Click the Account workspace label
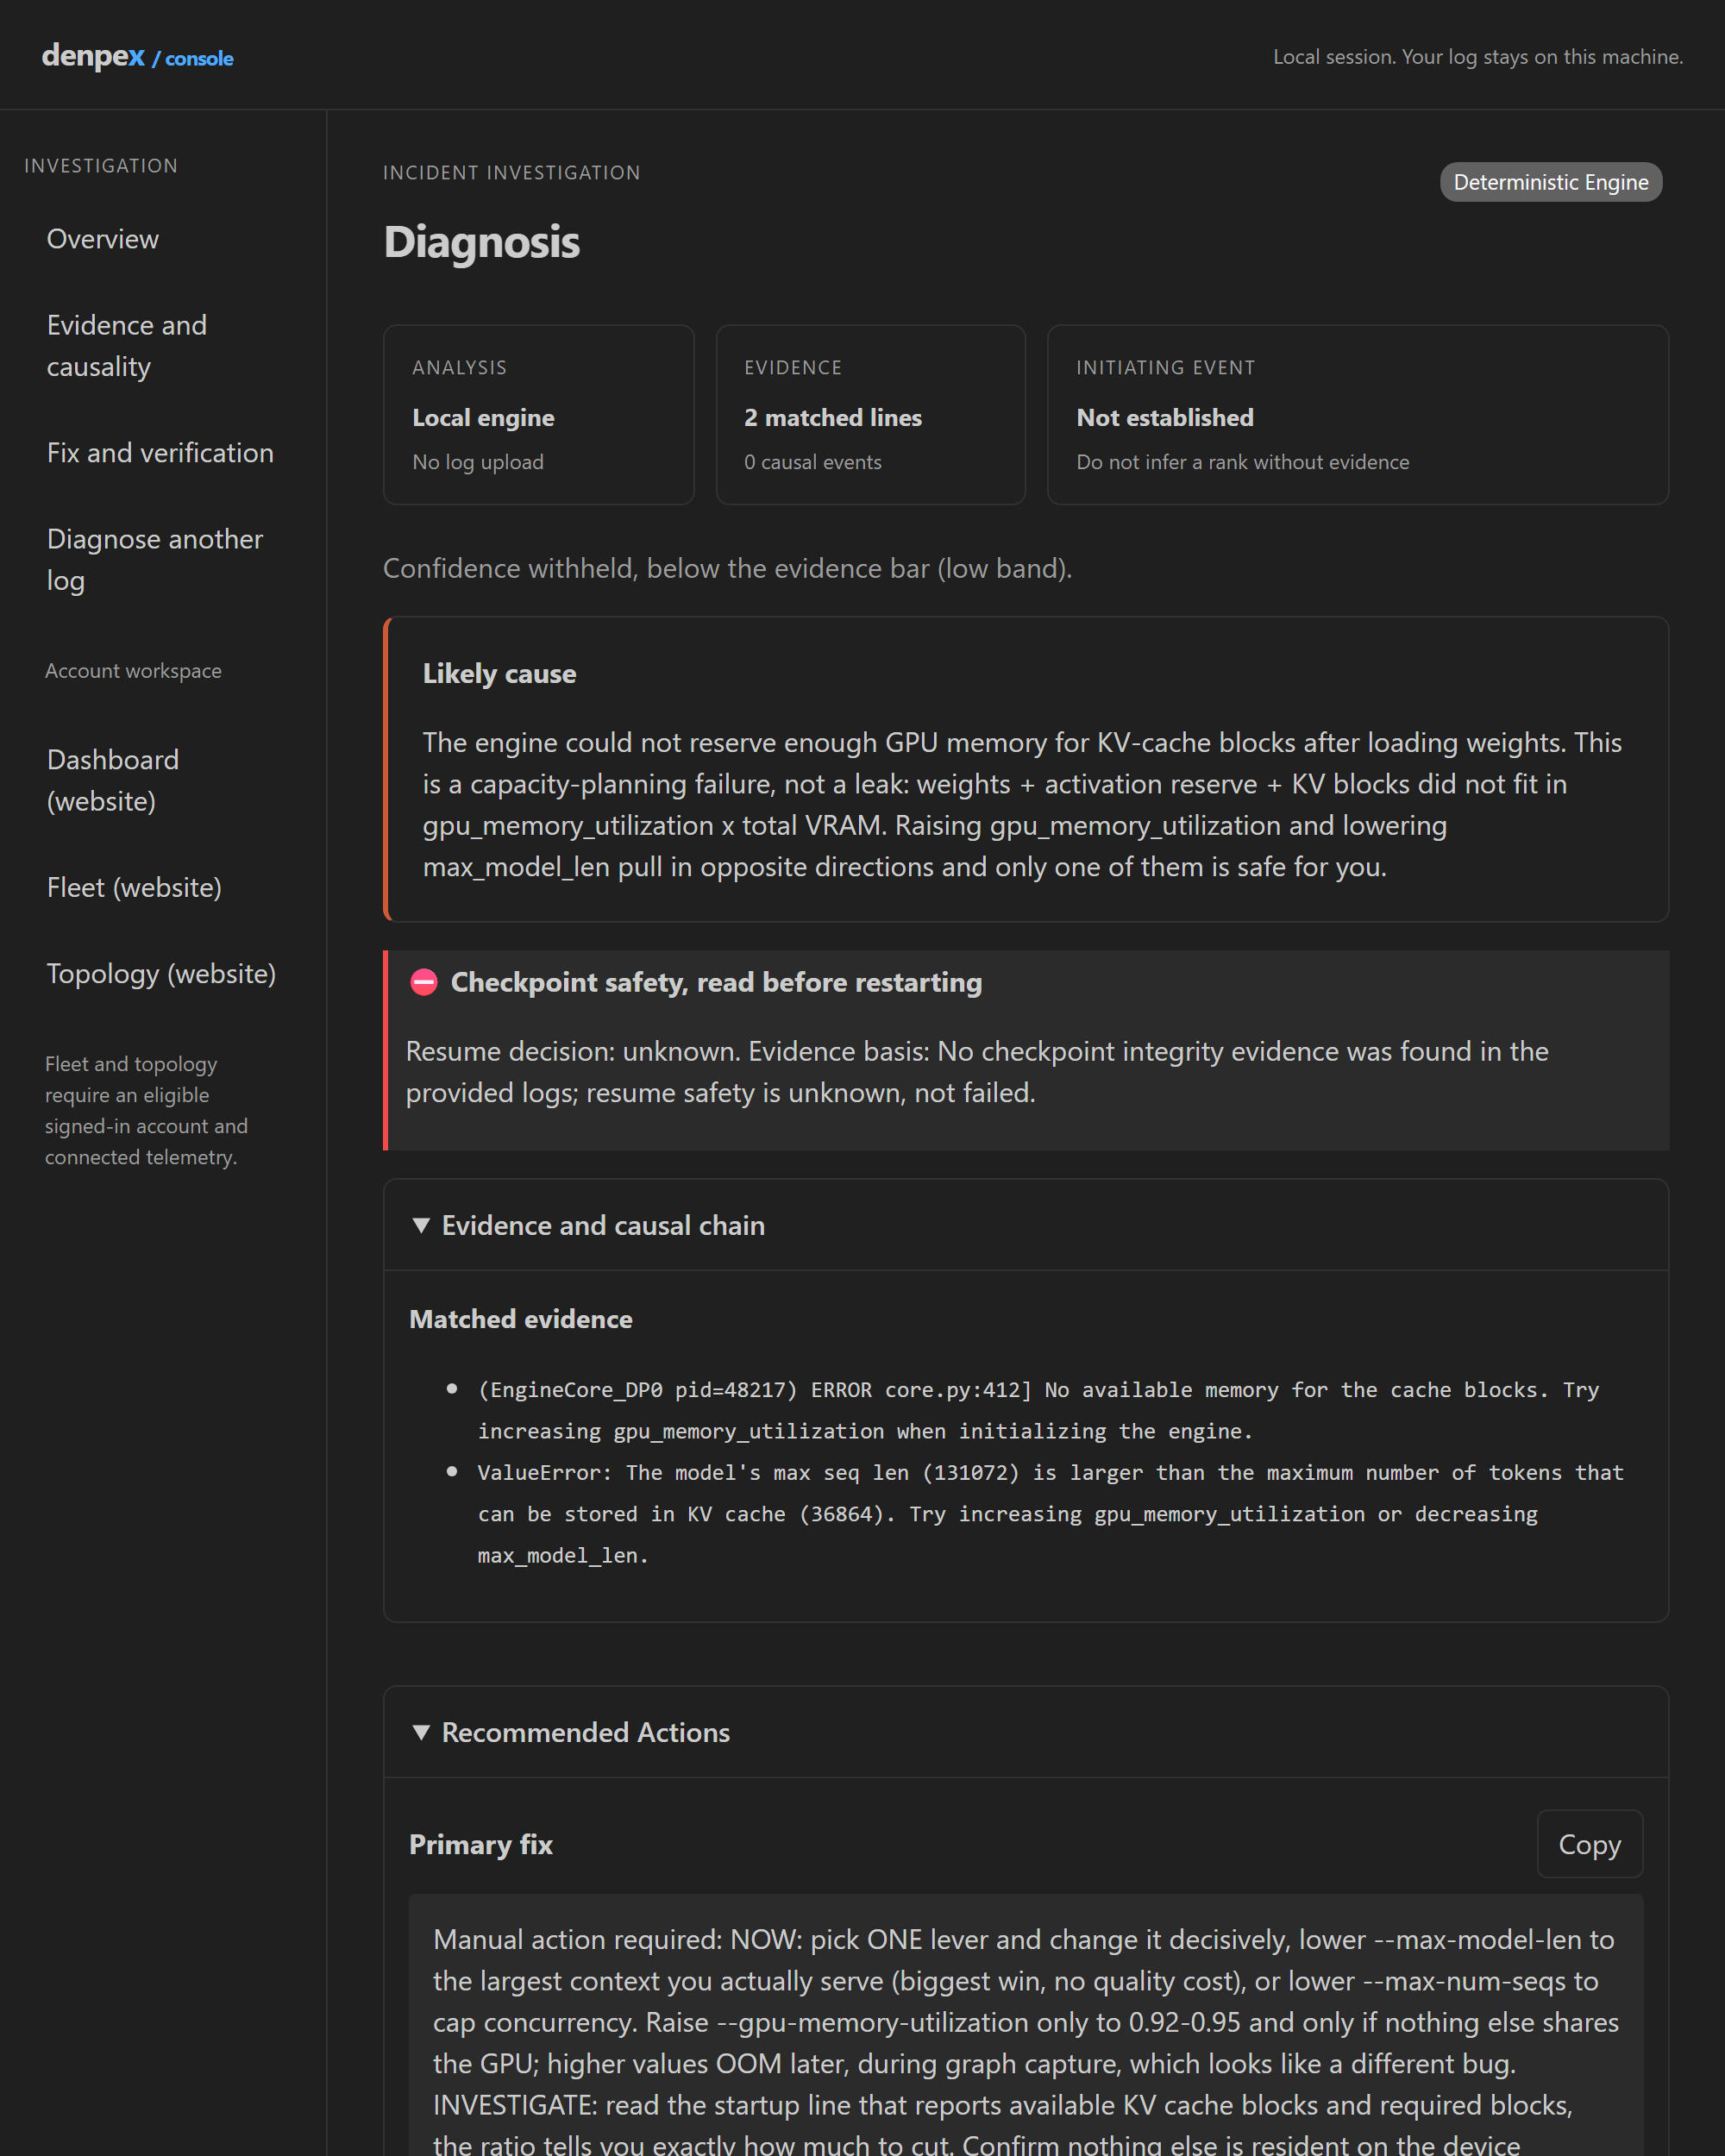1725x2156 pixels. 133,670
